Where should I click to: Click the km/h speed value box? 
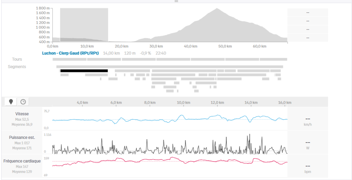[307, 119]
